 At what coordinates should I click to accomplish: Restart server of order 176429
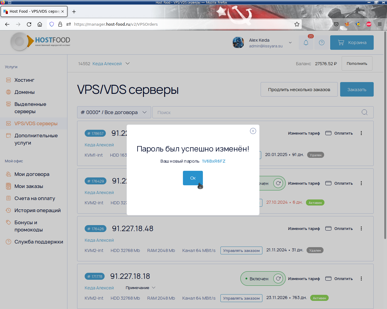tap(278, 183)
